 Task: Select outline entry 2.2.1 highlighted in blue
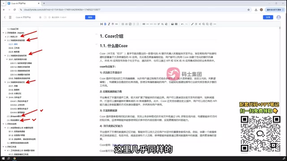tap(13, 44)
